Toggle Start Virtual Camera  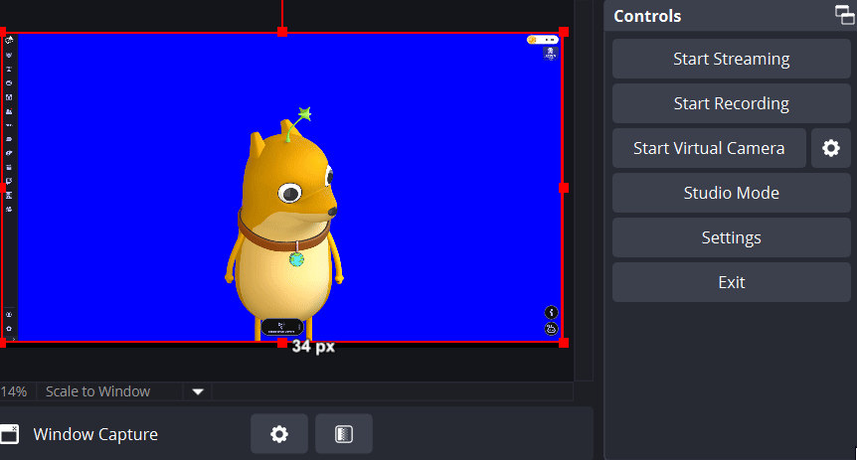[x=708, y=148]
